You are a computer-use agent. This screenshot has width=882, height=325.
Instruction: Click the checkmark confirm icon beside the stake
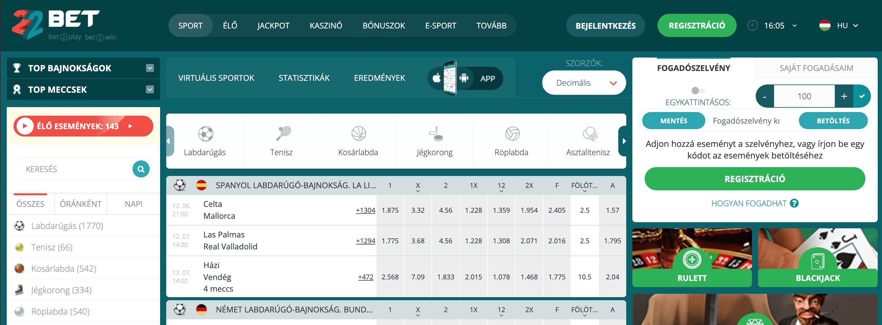point(862,96)
